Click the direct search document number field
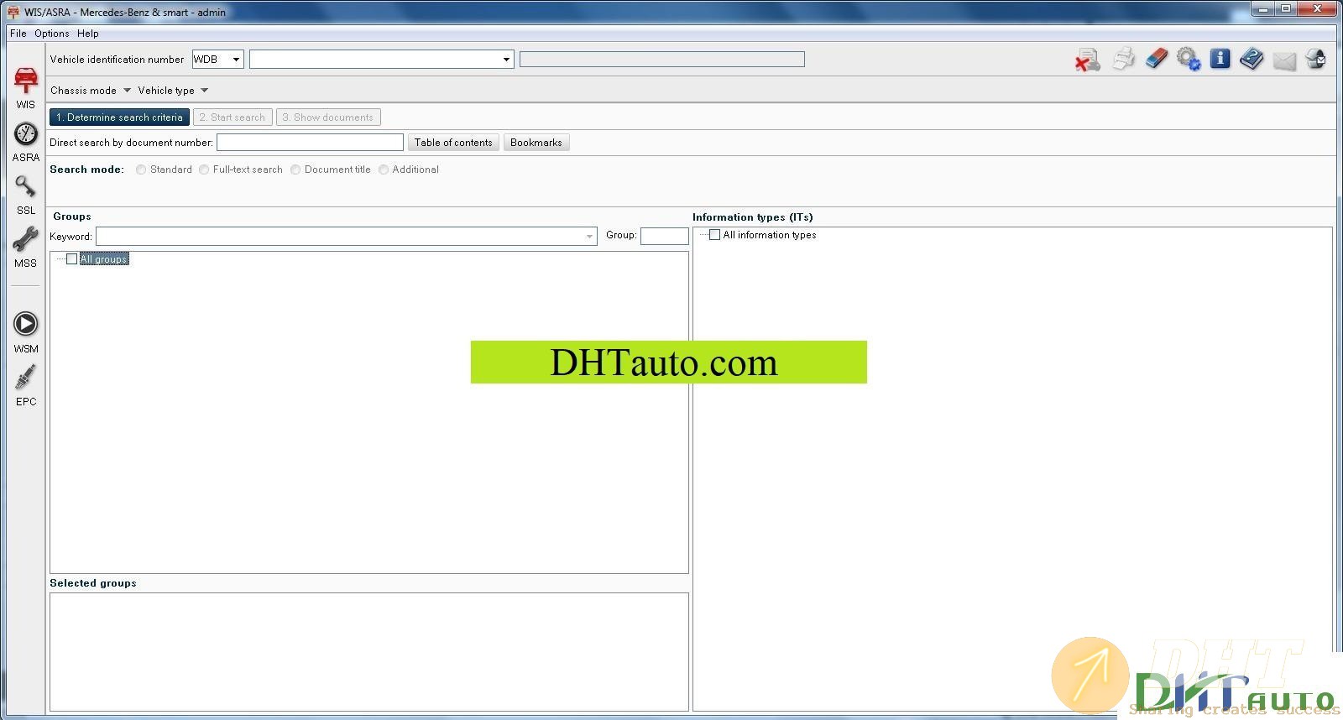Viewport: 1343px width, 720px height. coord(310,143)
